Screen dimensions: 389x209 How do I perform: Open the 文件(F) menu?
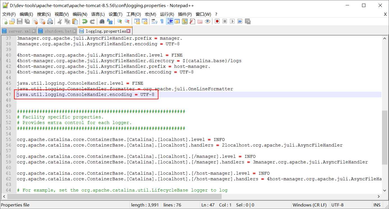click(x=9, y=14)
